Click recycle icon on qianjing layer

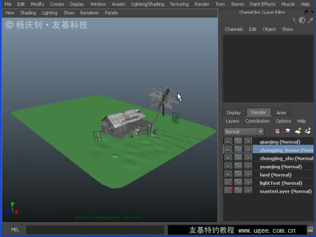click(x=238, y=141)
